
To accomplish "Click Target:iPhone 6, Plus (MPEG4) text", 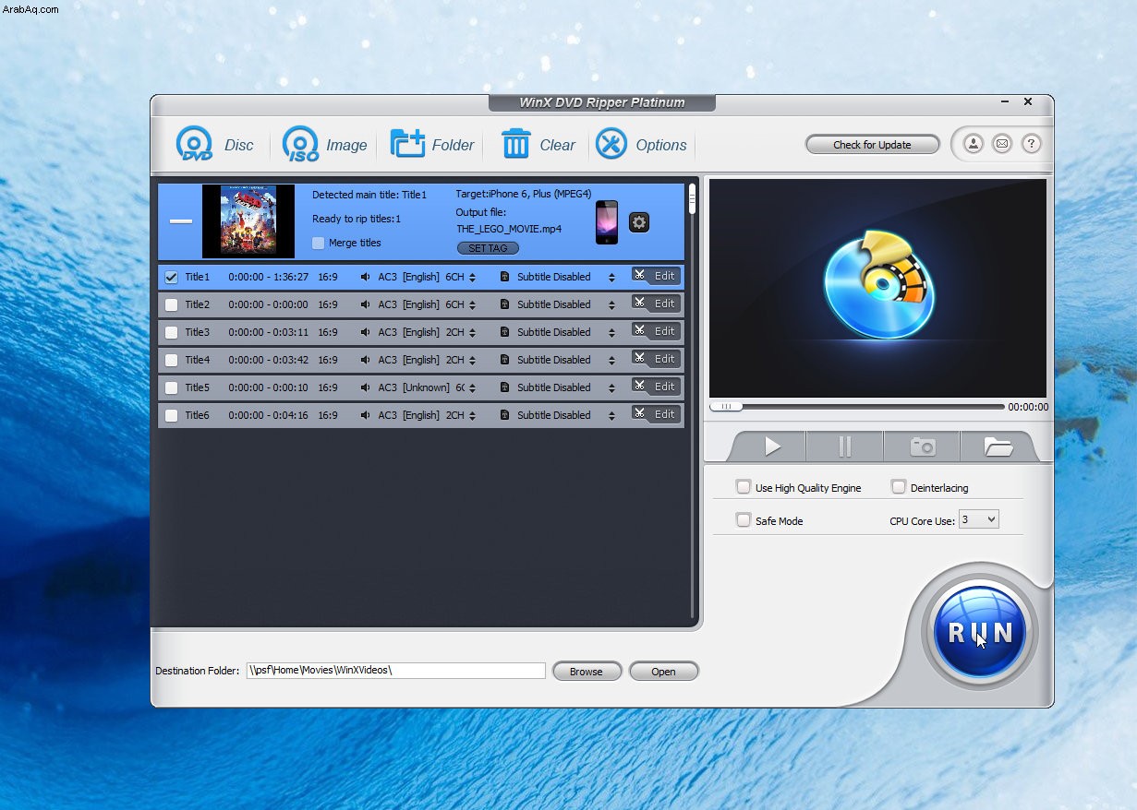I will tap(523, 195).
